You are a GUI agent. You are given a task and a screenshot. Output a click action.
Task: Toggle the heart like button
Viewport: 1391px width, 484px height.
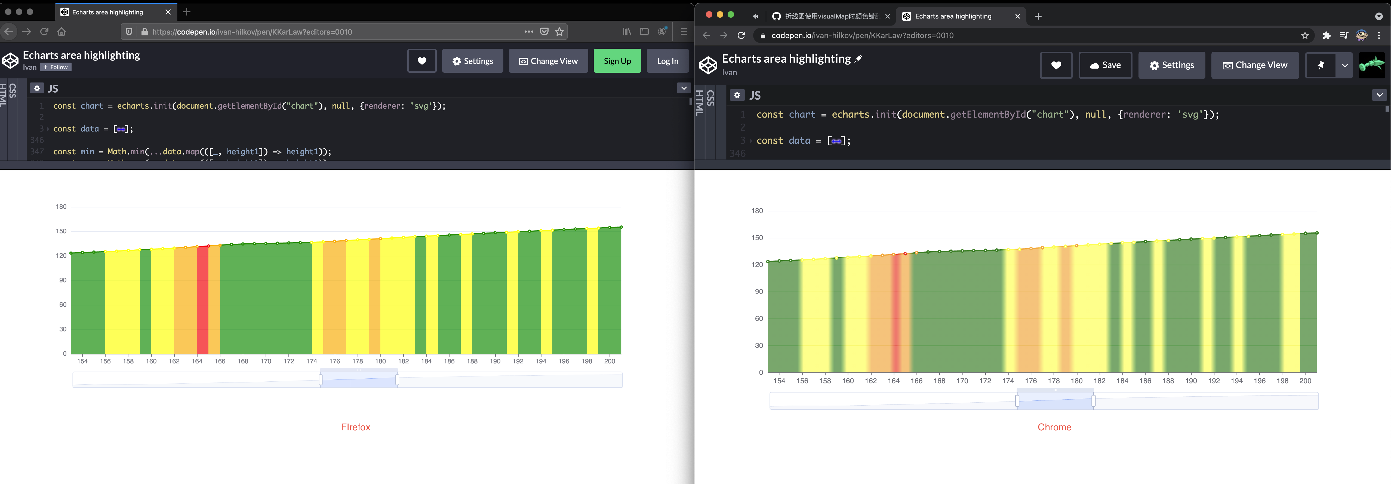click(x=422, y=60)
